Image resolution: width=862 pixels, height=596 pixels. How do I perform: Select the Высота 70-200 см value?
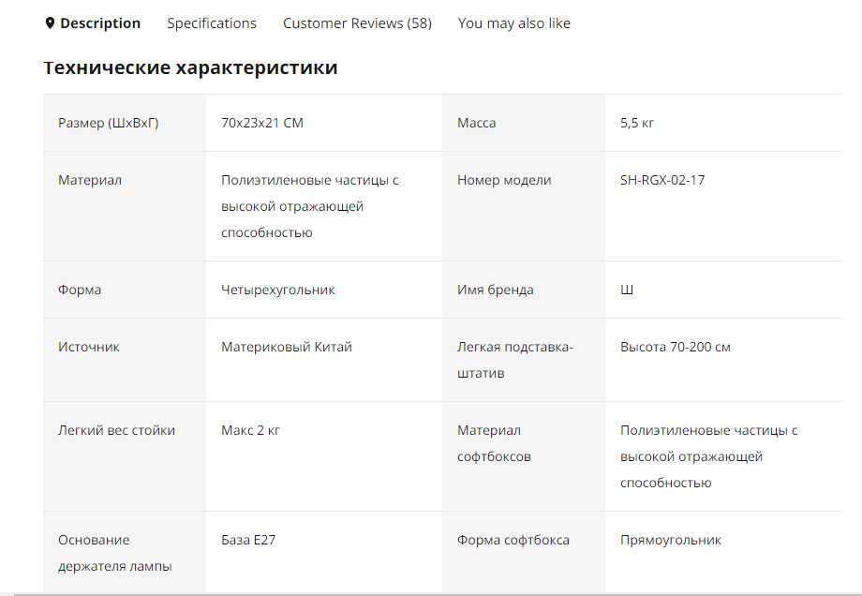click(x=676, y=347)
